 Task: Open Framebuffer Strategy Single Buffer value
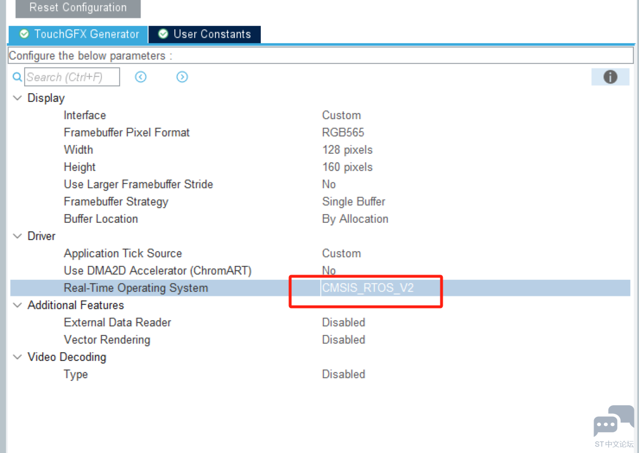pos(353,201)
